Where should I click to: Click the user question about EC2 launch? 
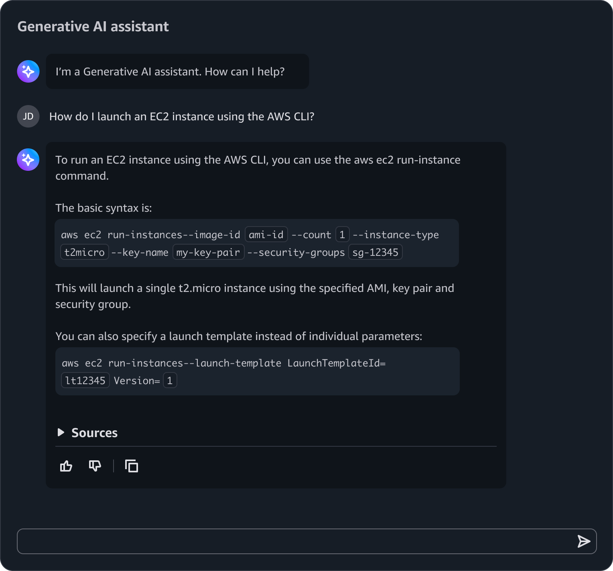[182, 116]
